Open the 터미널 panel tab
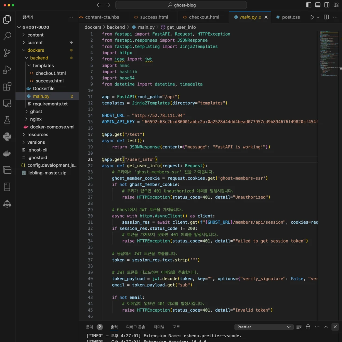Viewport: 342px width, 342px height. (159, 327)
